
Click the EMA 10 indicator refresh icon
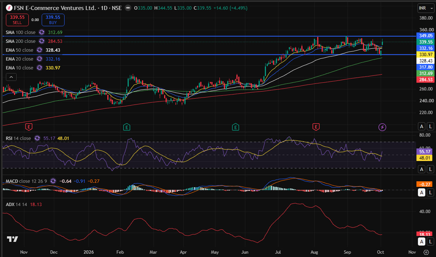(39, 68)
